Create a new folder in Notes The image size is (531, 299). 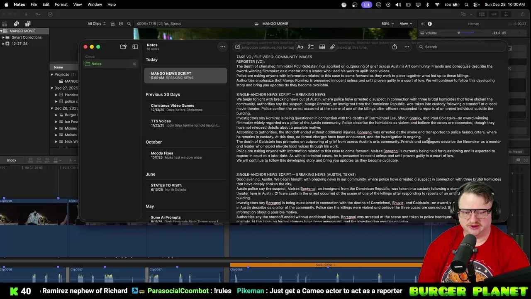[x=123, y=47]
